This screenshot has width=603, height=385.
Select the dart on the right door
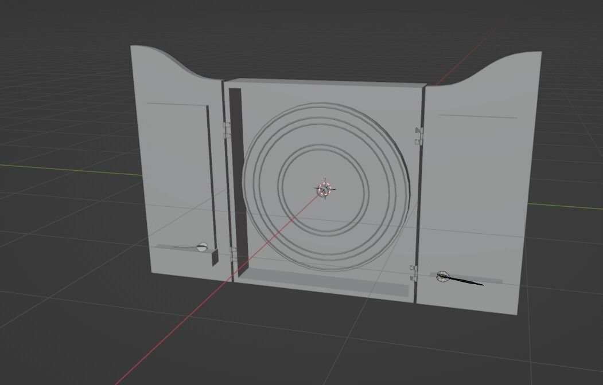460,279
